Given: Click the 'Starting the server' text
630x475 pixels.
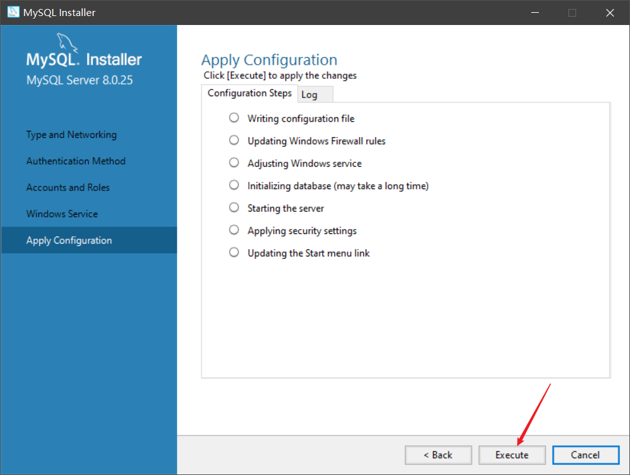Looking at the screenshot, I should pyautogui.click(x=285, y=208).
